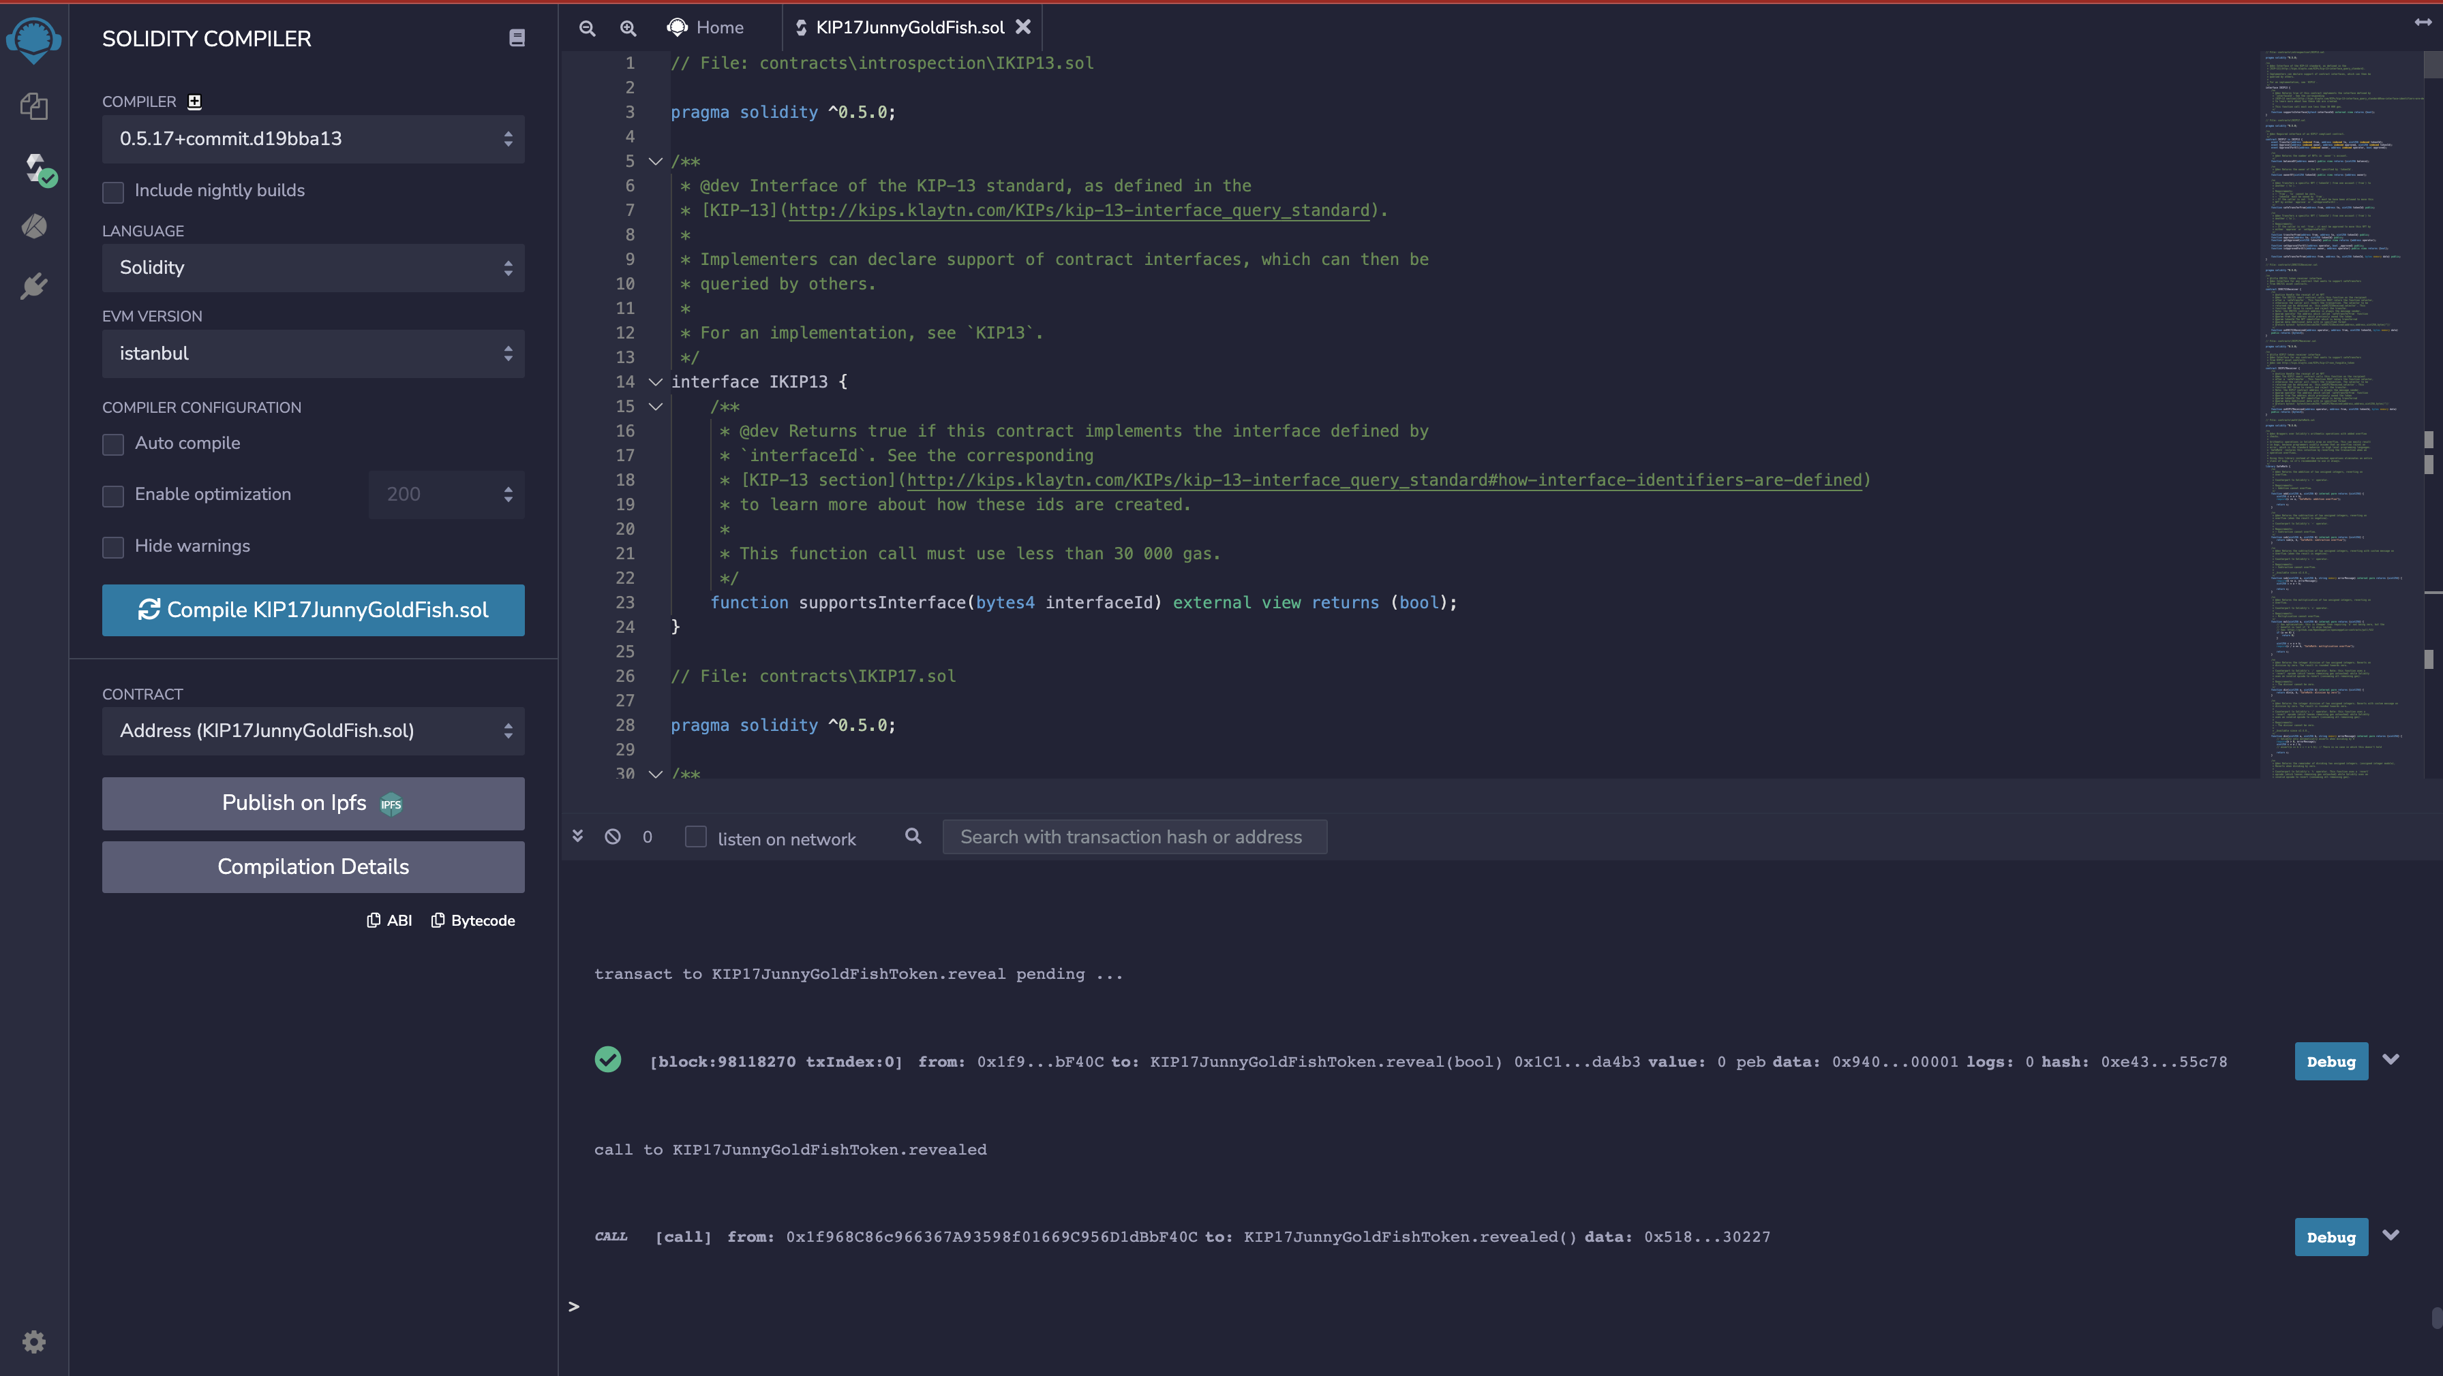
Task: Click Compile KIP17JunnyGoldFish.sol button
Action: coord(313,610)
